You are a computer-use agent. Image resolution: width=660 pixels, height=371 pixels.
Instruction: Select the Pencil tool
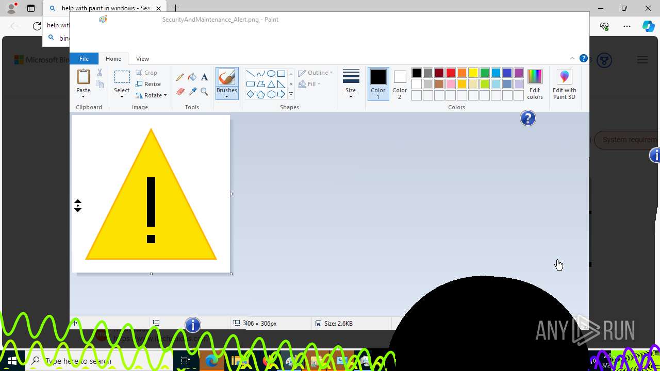180,77
